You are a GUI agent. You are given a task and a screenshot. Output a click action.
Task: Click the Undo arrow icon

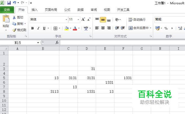click(x=14, y=3)
